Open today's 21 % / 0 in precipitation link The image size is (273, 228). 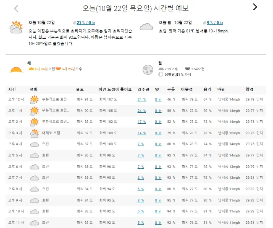[86, 23]
